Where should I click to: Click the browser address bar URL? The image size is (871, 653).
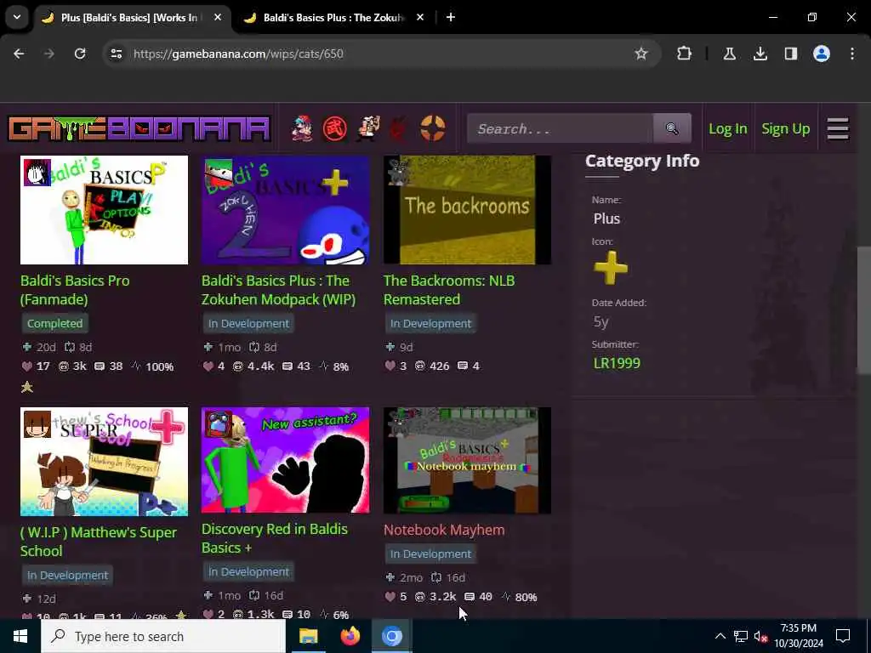click(x=238, y=54)
